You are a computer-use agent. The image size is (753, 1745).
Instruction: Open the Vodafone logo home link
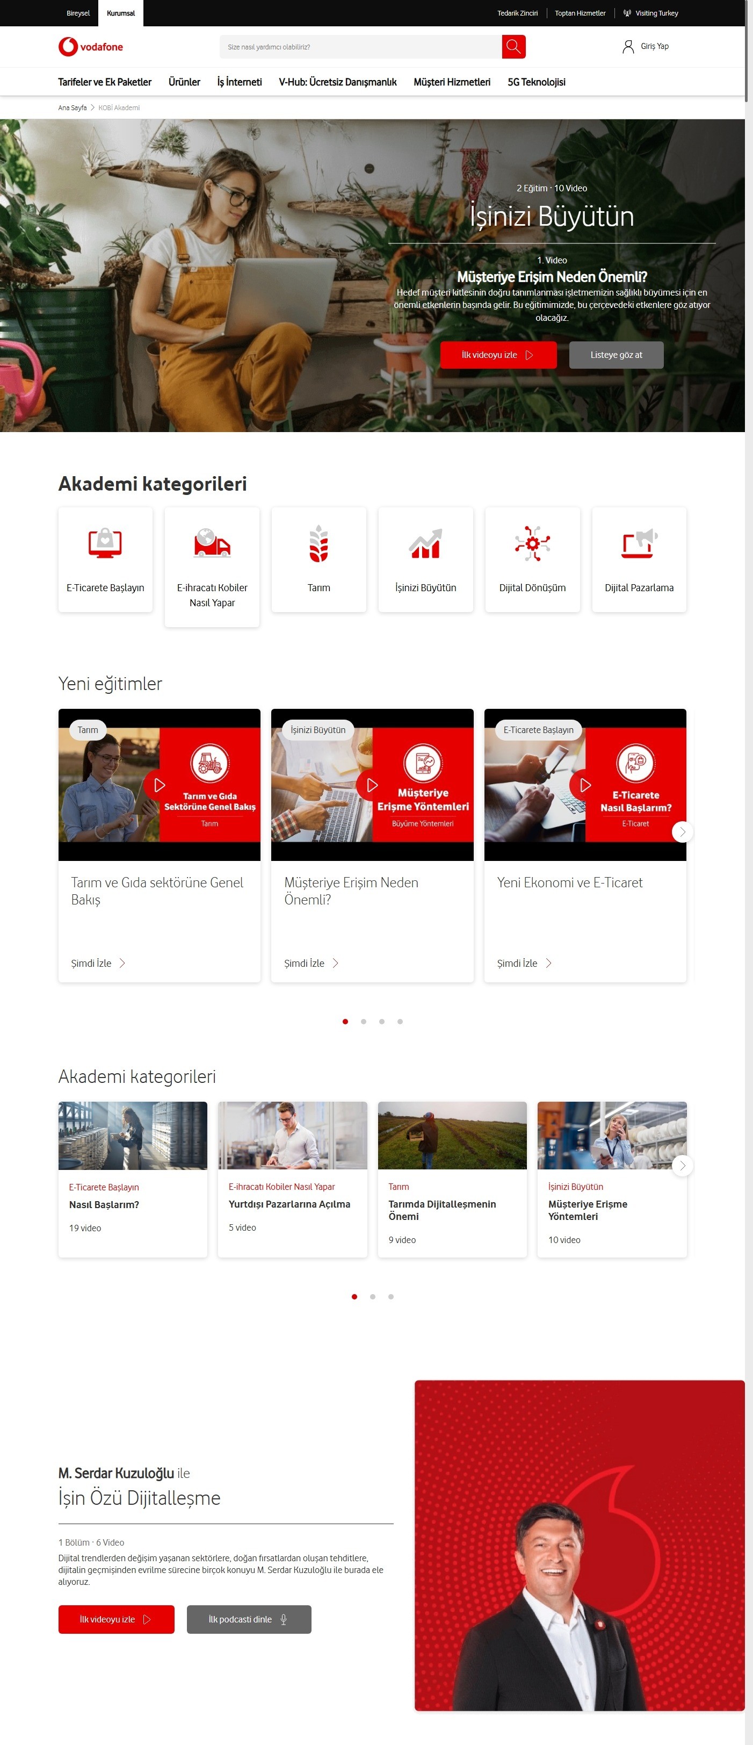point(91,47)
